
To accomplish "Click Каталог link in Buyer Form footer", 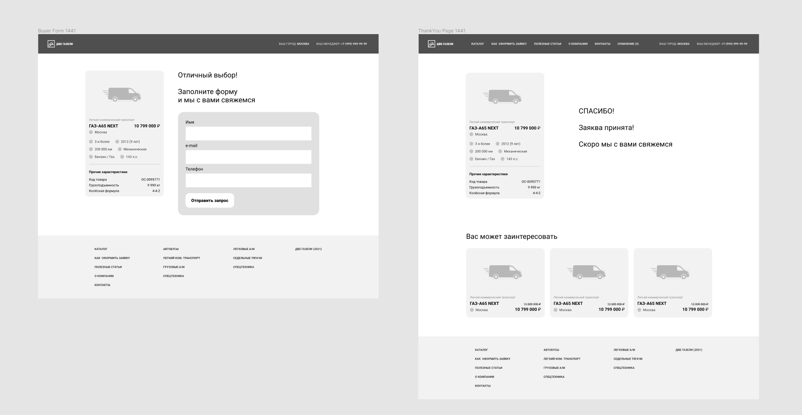I will point(101,249).
